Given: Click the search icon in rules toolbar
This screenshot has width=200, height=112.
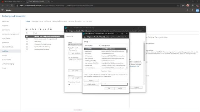Looking at the screenshot, I should (48, 29).
